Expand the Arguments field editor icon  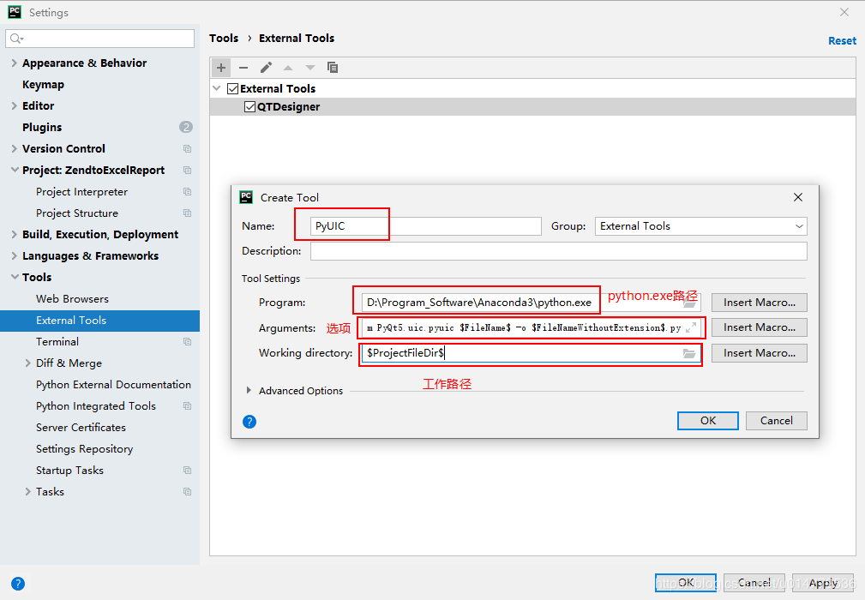tap(691, 328)
